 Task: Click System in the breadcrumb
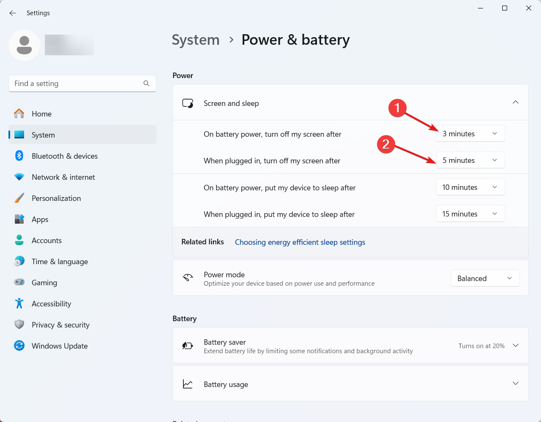[x=196, y=40]
